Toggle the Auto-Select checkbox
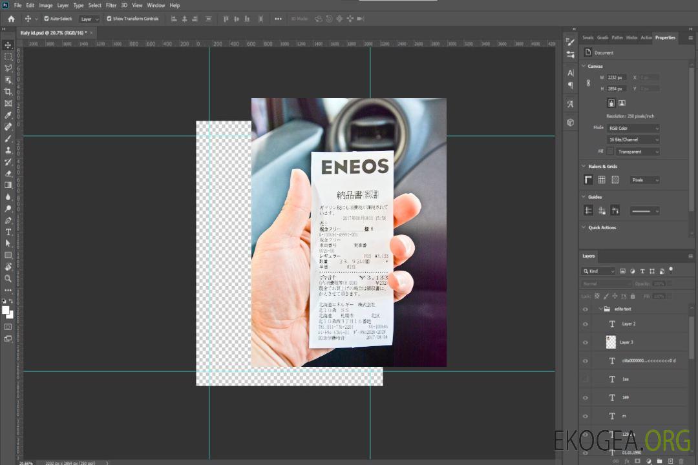Image resolution: width=698 pixels, height=465 pixels. point(47,19)
